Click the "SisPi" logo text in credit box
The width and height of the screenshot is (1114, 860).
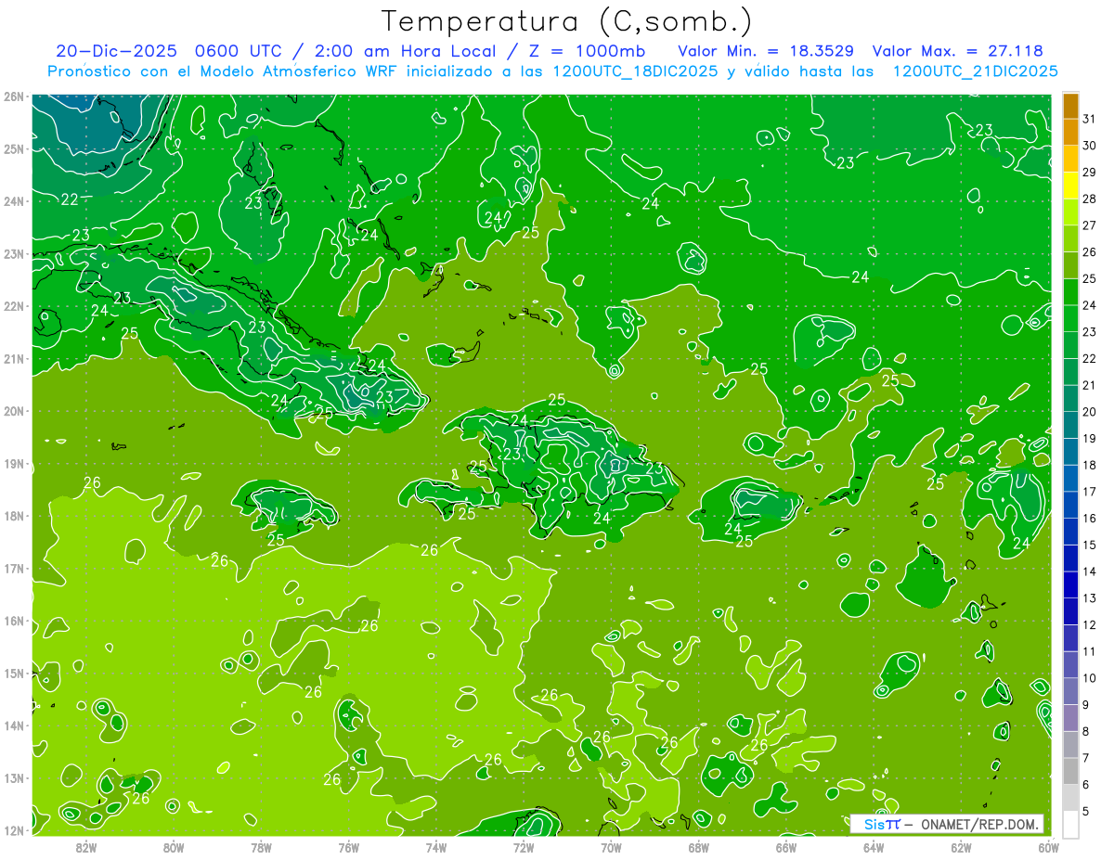tap(882, 824)
